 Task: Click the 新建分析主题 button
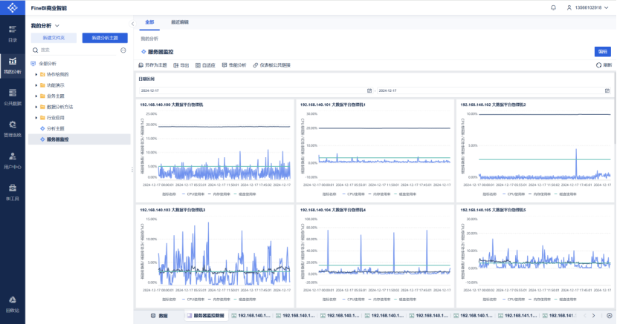[104, 38]
